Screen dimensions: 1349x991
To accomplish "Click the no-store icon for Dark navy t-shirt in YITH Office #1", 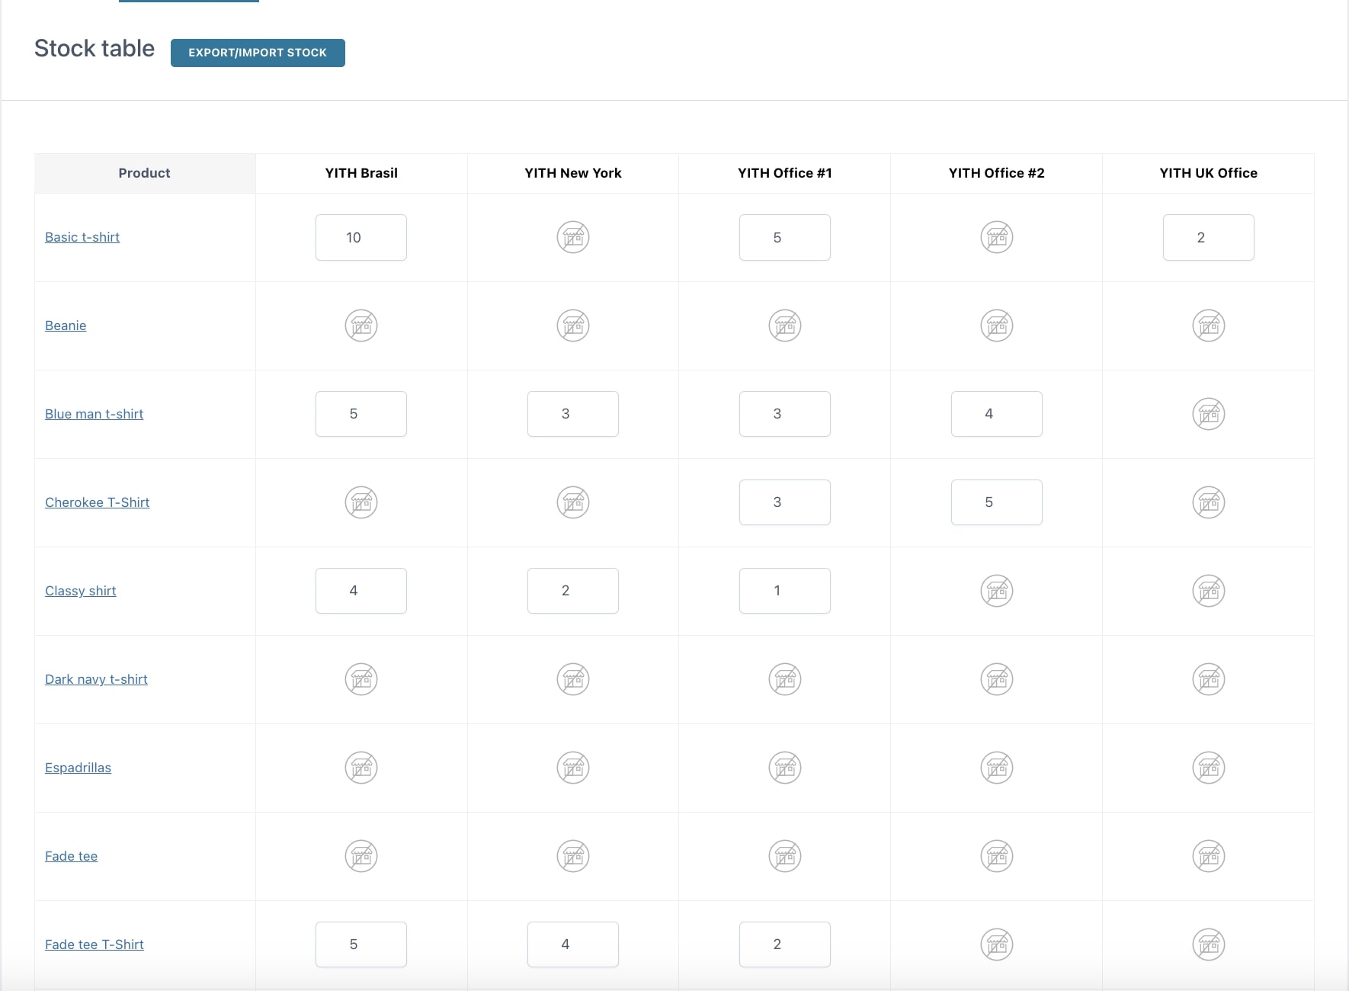I will coord(785,679).
